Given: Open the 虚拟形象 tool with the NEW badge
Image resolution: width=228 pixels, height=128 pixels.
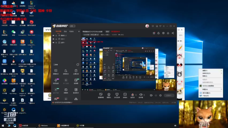Looking at the screenshot, I should point(56,91).
